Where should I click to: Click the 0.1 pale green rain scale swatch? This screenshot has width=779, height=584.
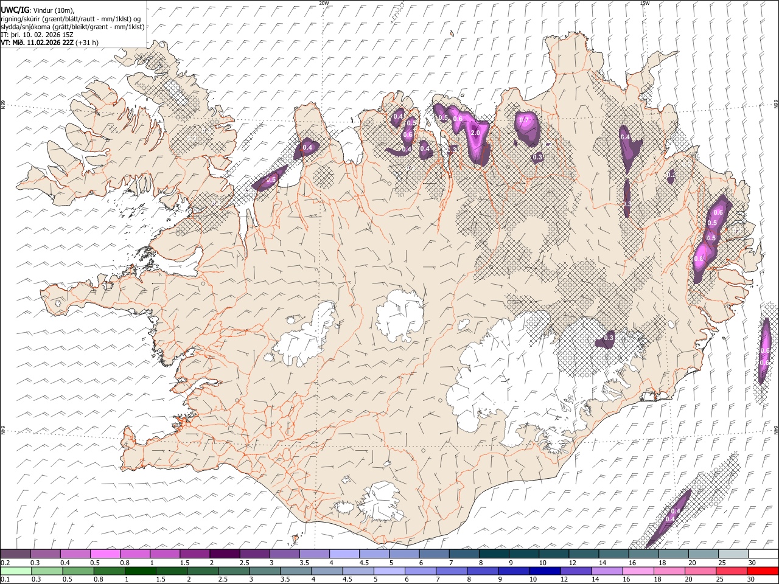16,571
